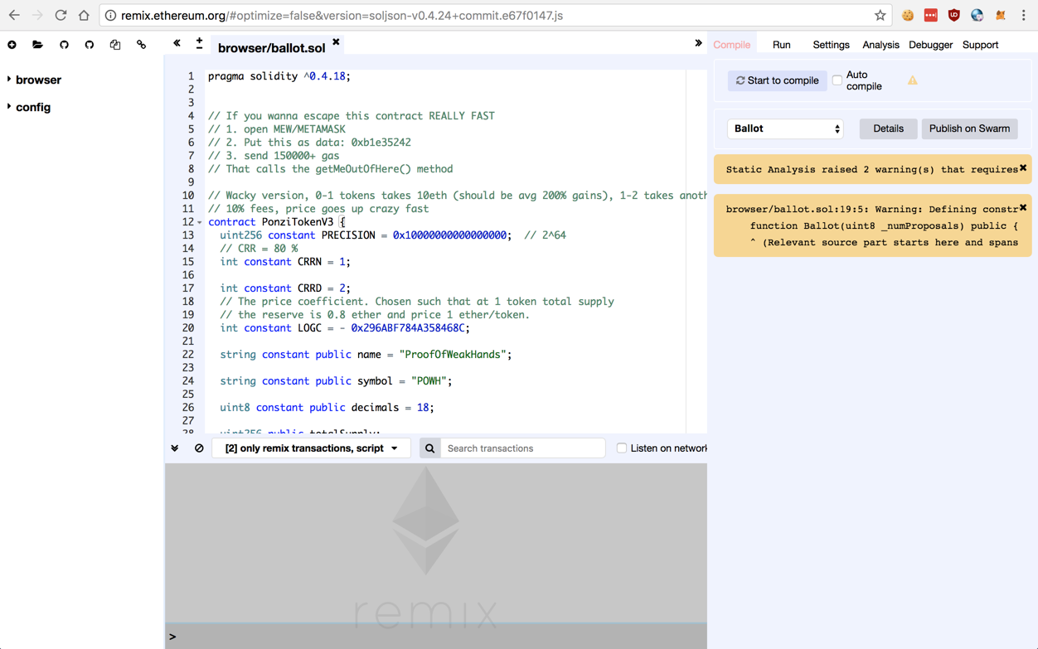Select the browser/ballot.sol editor tab
This screenshot has width=1038, height=649.
click(x=271, y=48)
